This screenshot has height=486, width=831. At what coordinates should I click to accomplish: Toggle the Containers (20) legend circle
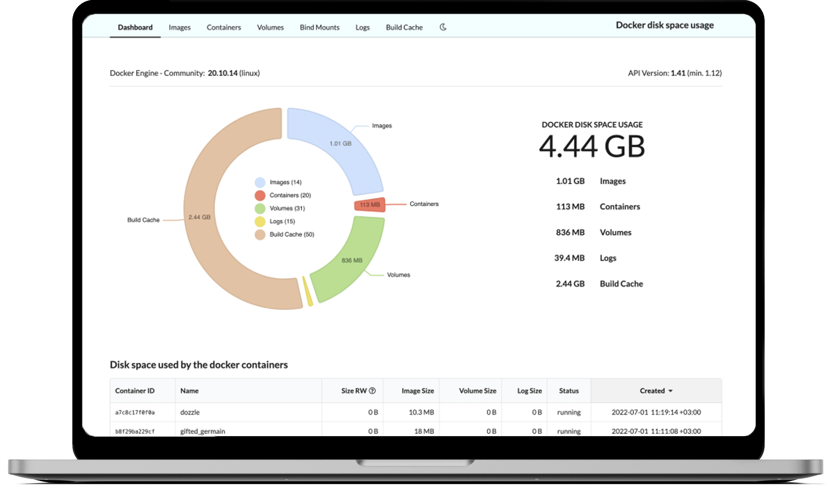pyautogui.click(x=260, y=195)
